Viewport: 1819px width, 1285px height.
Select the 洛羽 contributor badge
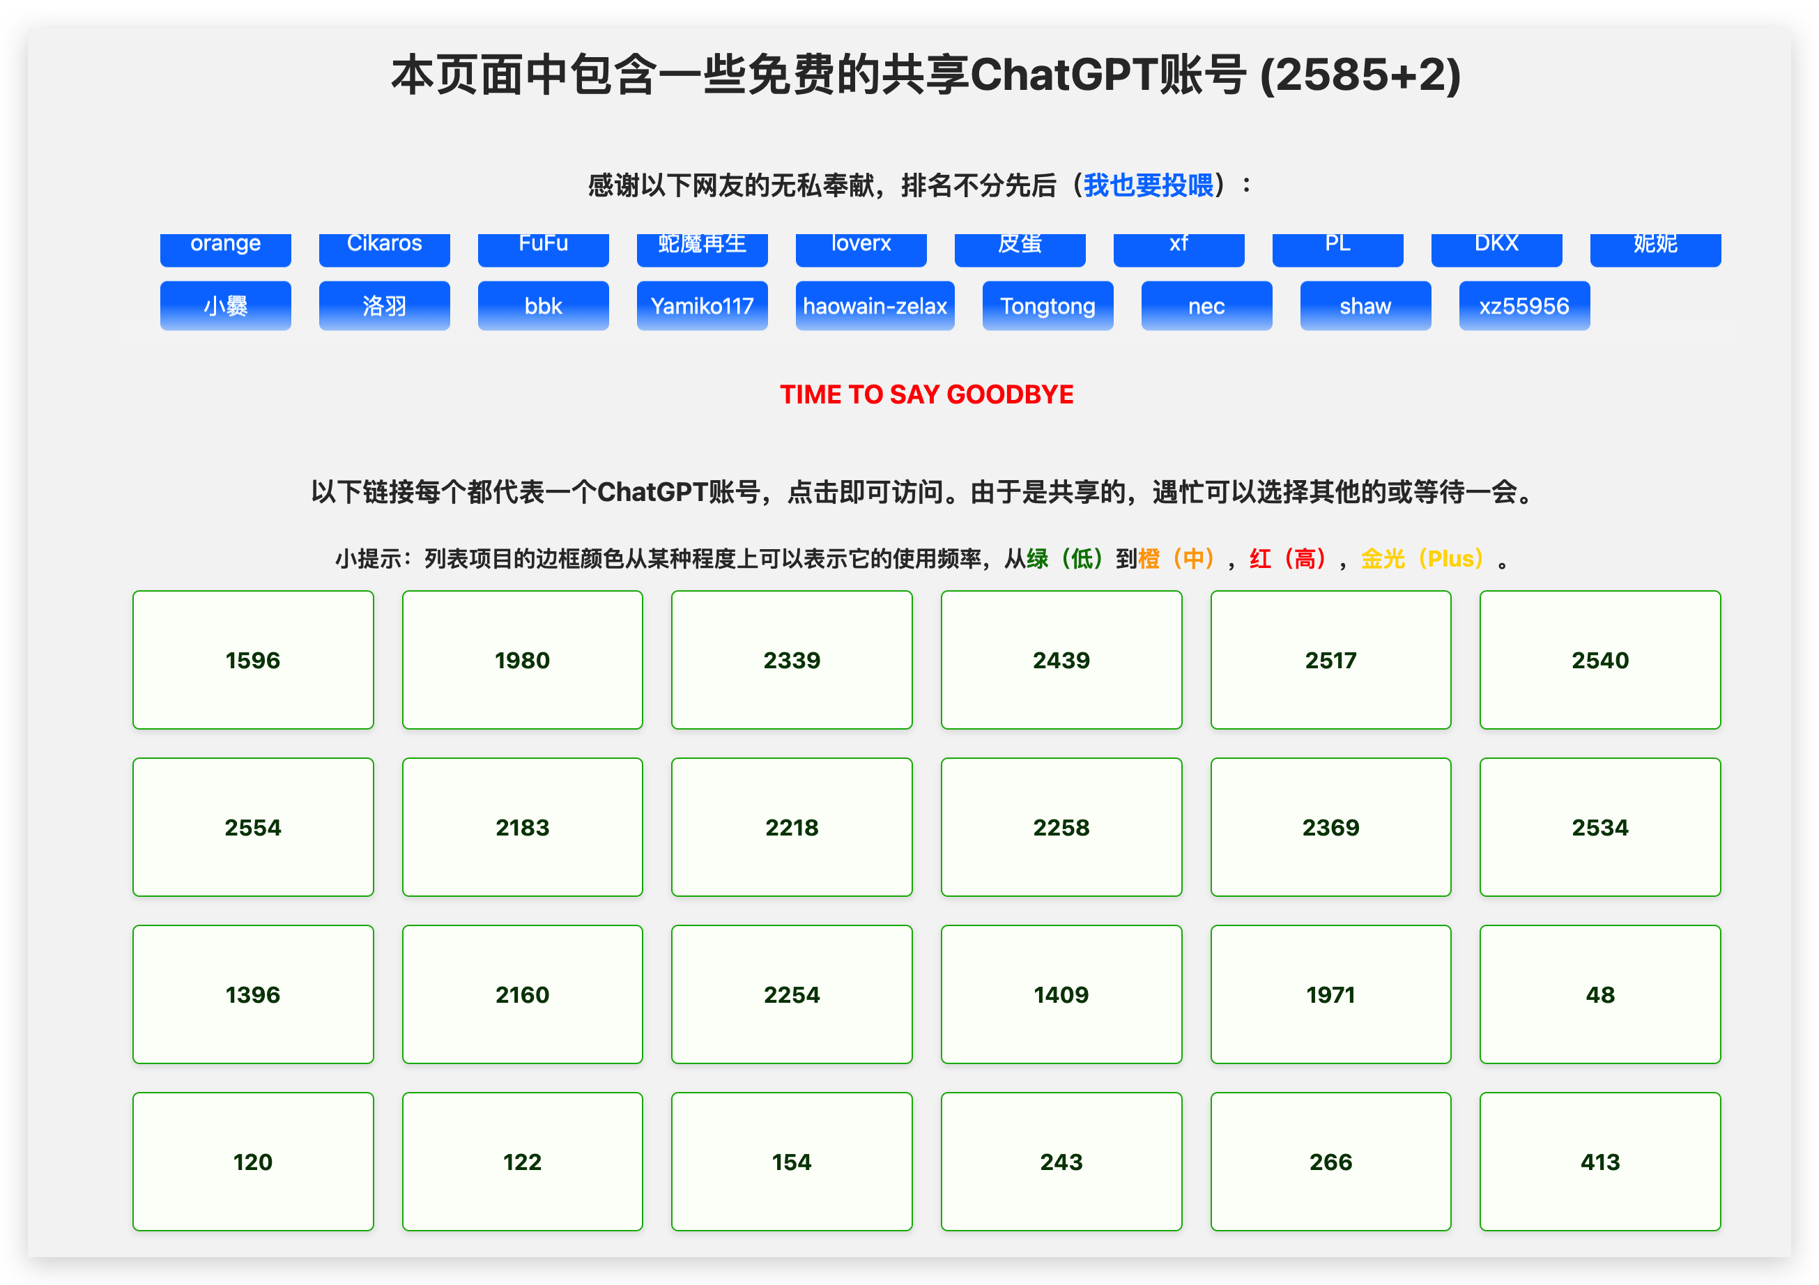(384, 306)
